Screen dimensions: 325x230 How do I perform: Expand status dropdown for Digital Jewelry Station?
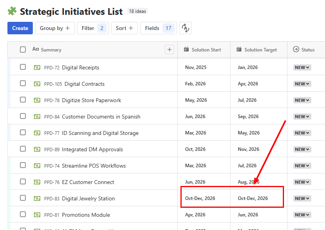click(302, 198)
